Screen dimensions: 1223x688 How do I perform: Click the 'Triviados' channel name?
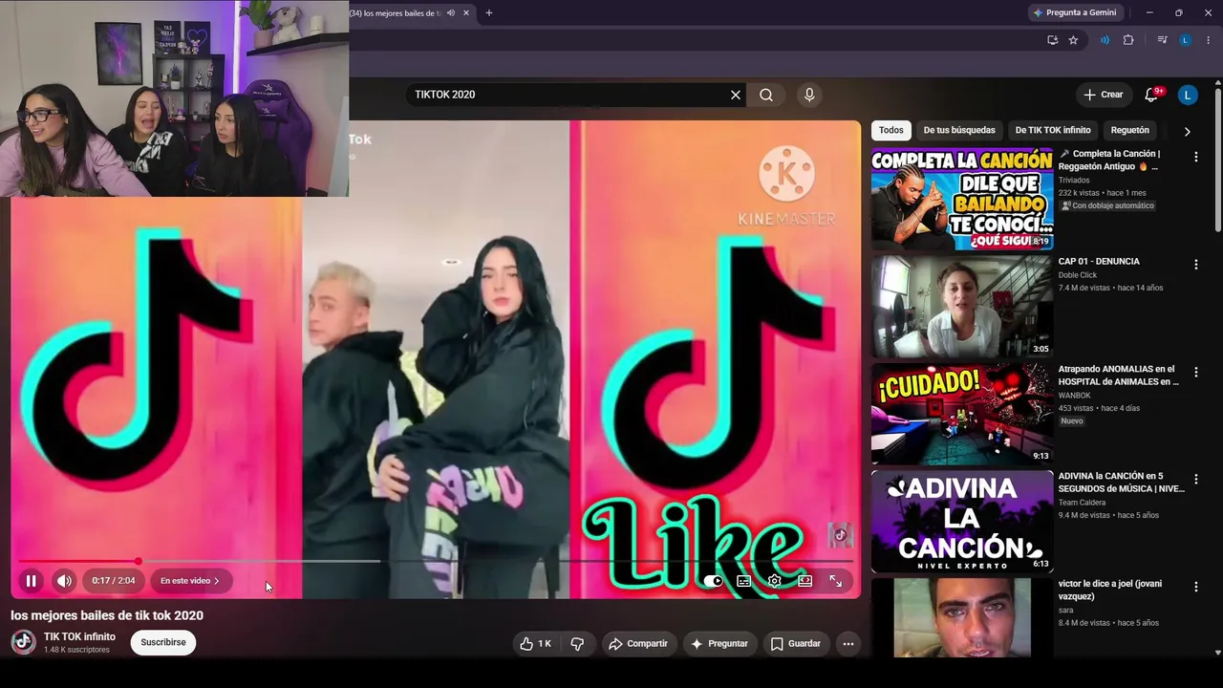coord(1074,181)
